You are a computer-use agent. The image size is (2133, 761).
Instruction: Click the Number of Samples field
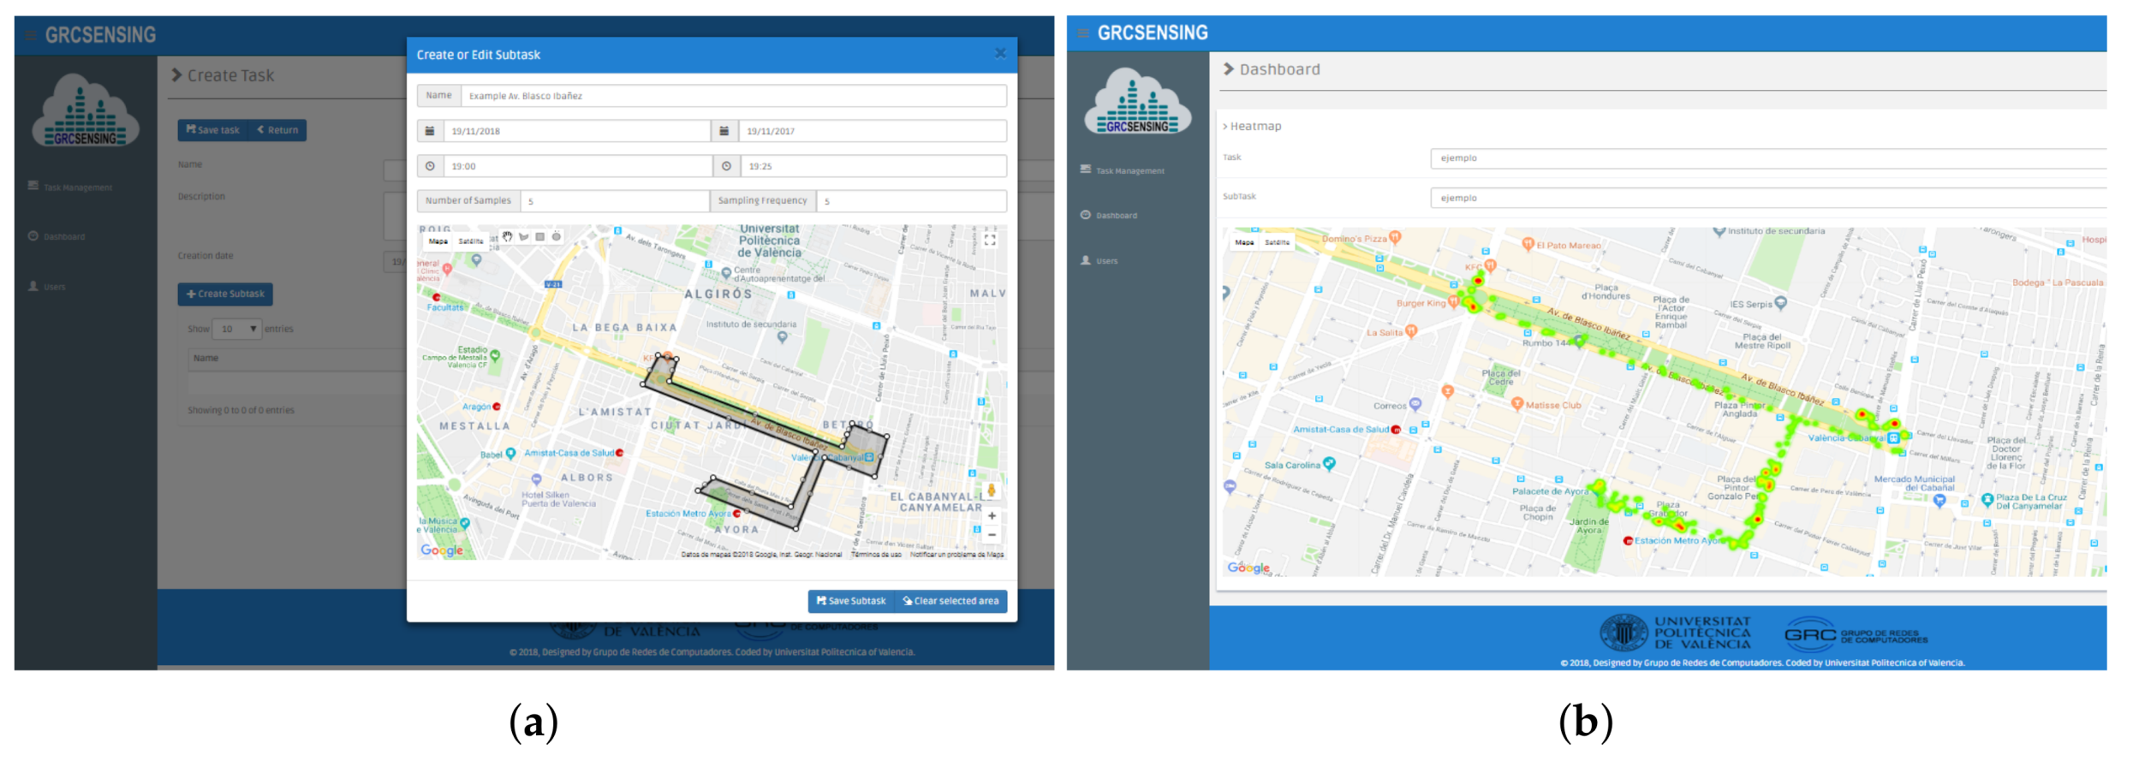click(x=615, y=201)
